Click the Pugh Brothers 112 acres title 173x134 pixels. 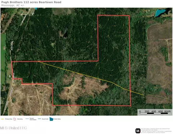point(31,2)
